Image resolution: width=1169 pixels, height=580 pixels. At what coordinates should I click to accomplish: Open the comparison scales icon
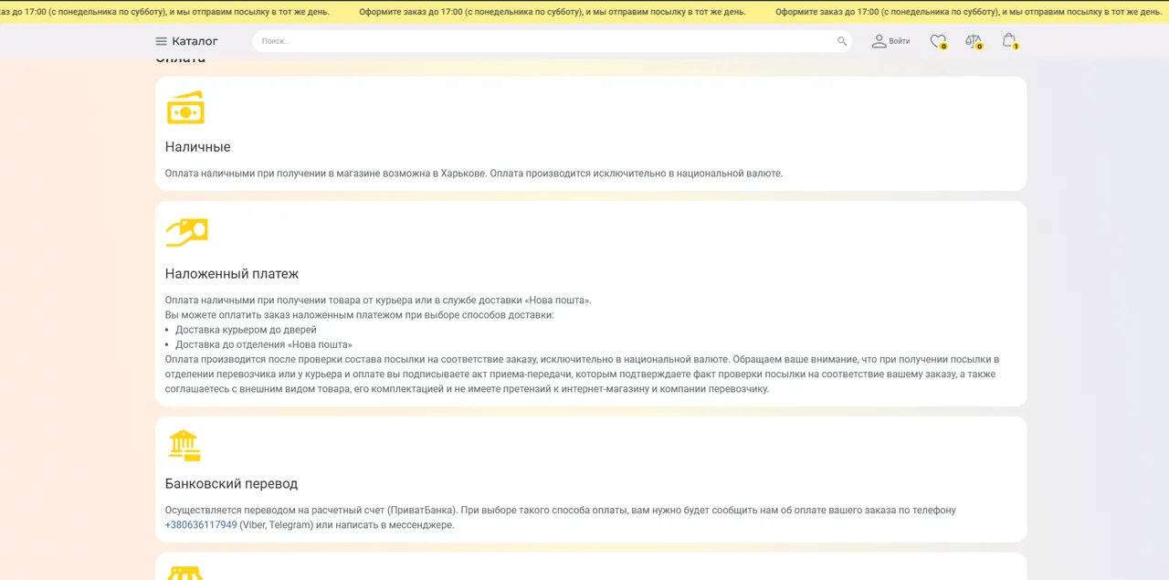(x=974, y=41)
